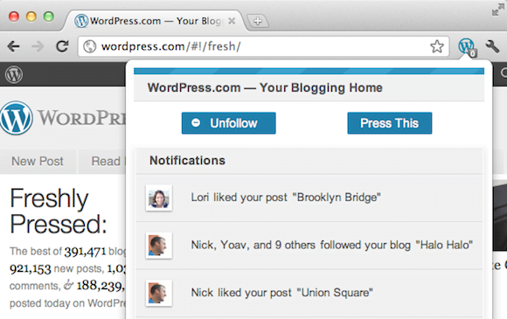Click the Press This button
The image size is (507, 319).
(390, 123)
